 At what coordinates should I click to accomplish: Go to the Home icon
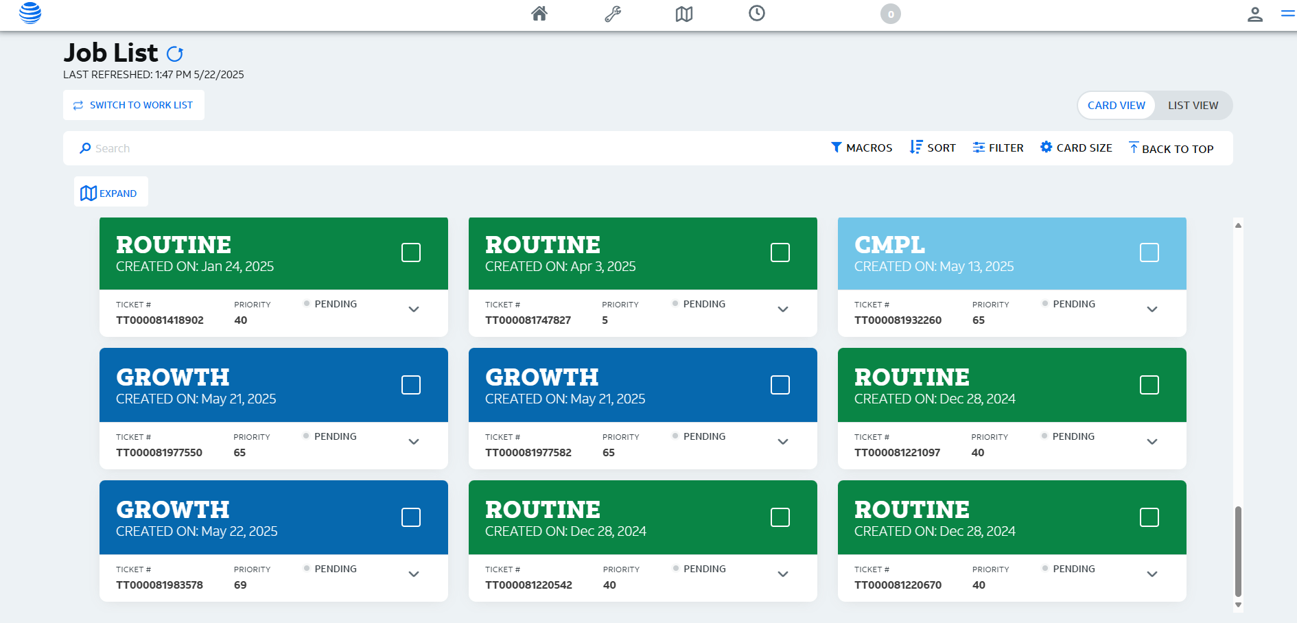tap(539, 14)
